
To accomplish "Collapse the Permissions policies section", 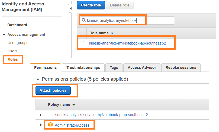I will pyautogui.click(x=38, y=79).
